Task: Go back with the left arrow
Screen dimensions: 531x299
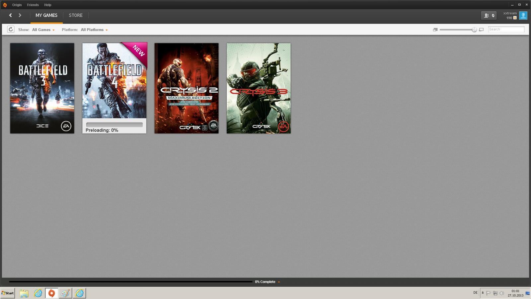Action: click(11, 15)
